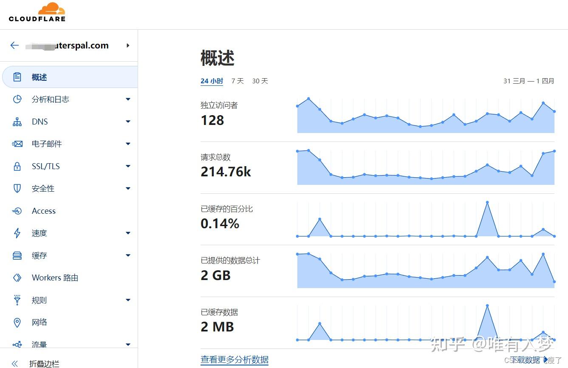Click the 电子邮件 envelope icon

coord(17,144)
